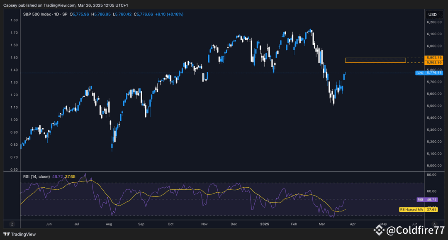Viewport: 448px width, 240px height.
Task: Open the USD currency selector
Action: (433, 15)
